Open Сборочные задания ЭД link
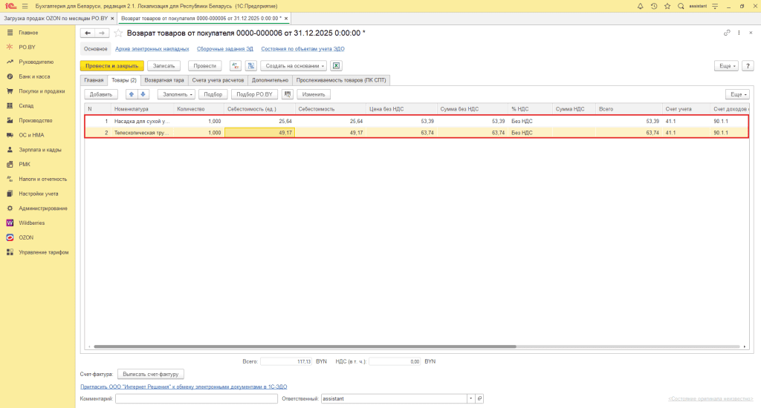761x408 pixels. 225,49
